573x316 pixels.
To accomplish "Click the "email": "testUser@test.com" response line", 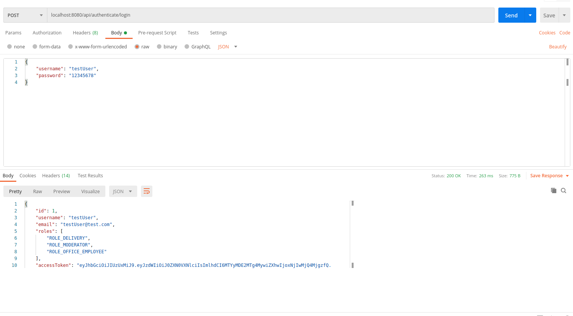I will pos(75,225).
